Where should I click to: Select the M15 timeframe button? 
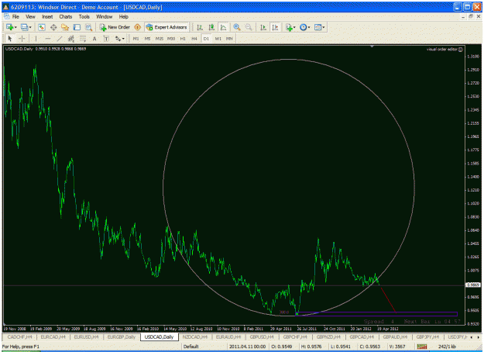point(160,38)
